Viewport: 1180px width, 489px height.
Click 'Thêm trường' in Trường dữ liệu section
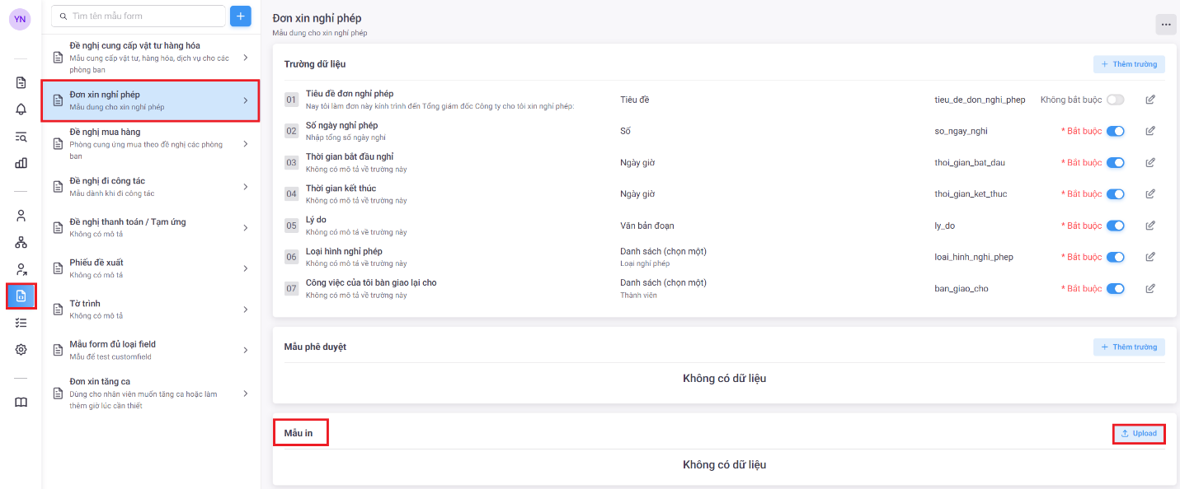(x=1129, y=64)
